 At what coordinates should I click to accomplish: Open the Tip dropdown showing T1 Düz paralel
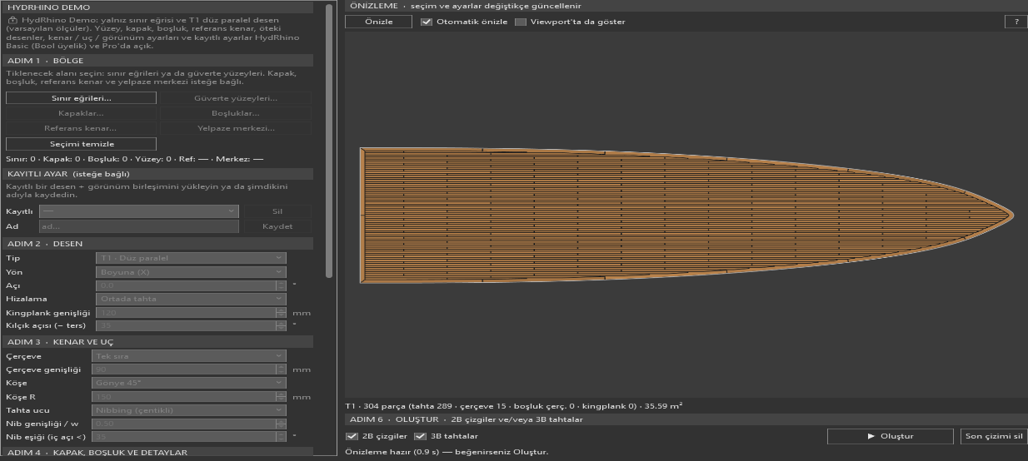191,258
